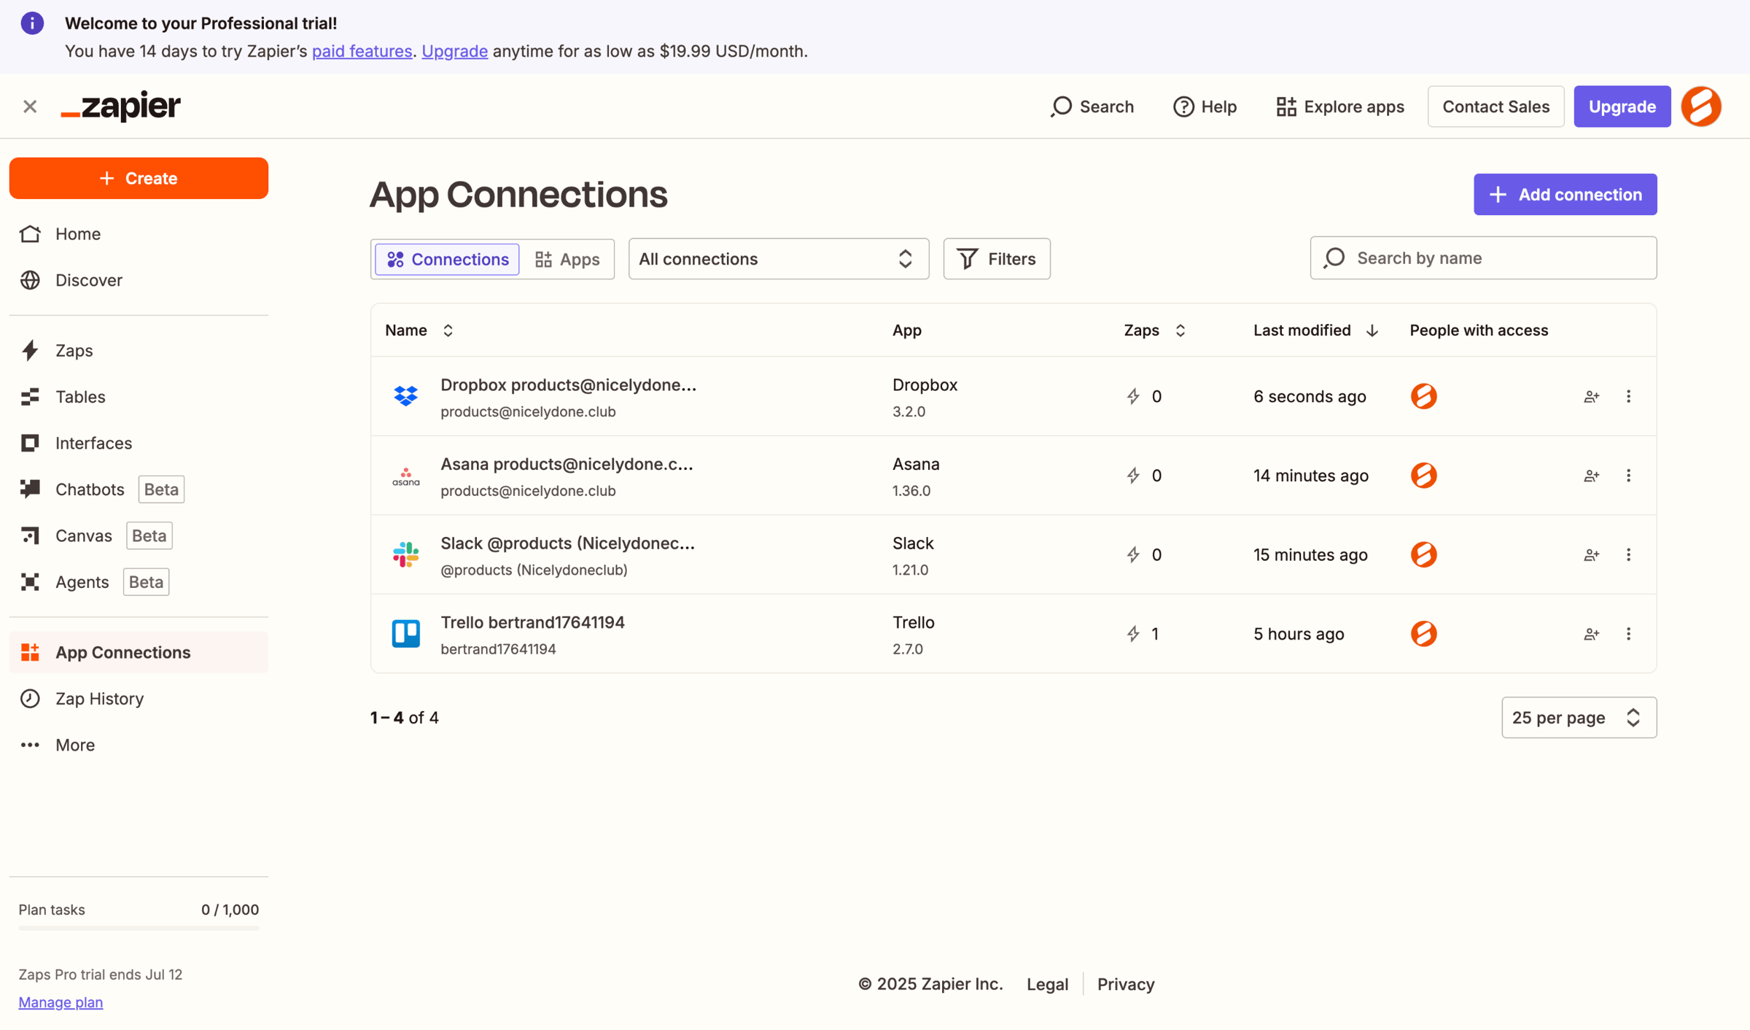Viewport: 1750px width, 1030px height.
Task: Close the sidebar with the X icon
Action: coord(30,107)
